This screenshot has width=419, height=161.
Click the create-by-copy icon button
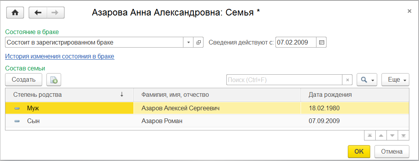coord(54,80)
